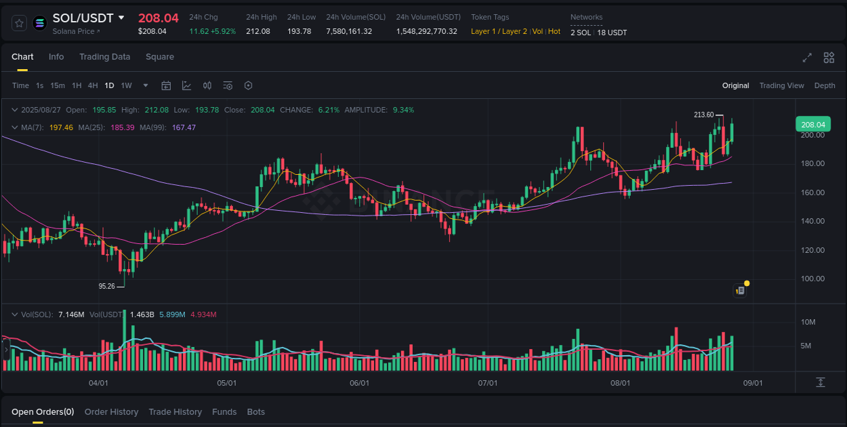Image resolution: width=847 pixels, height=427 pixels.
Task: Click the candlestick style icon
Action: click(x=207, y=85)
